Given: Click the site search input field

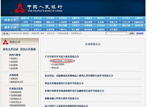Looking at the screenshot, I should (x=116, y=33).
